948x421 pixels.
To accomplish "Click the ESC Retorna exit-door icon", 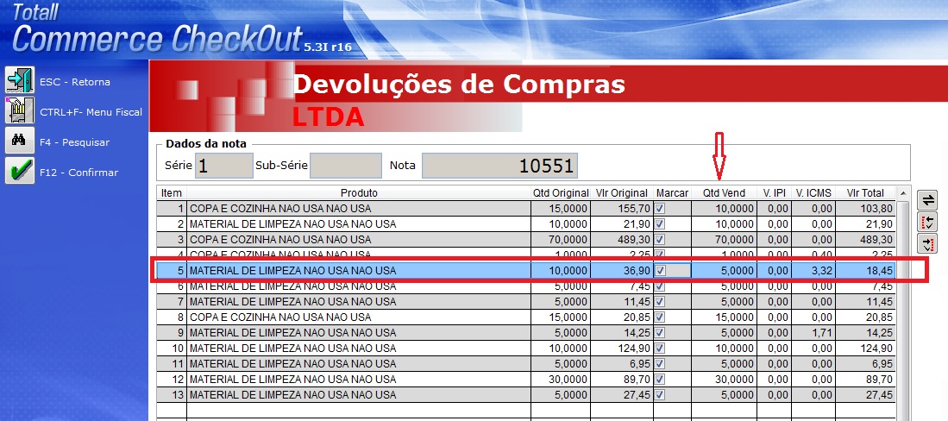I will pos(20,80).
